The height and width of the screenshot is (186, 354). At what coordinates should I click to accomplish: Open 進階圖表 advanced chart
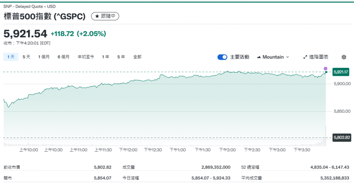click(316, 57)
